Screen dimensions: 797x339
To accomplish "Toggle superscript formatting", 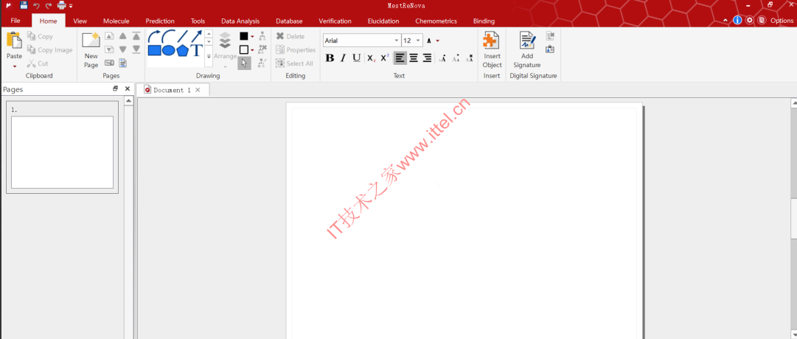I will coord(385,58).
